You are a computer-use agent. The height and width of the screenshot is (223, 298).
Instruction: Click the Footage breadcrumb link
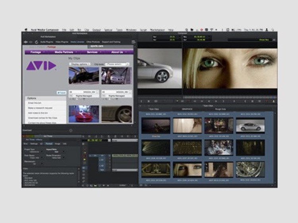point(52,47)
